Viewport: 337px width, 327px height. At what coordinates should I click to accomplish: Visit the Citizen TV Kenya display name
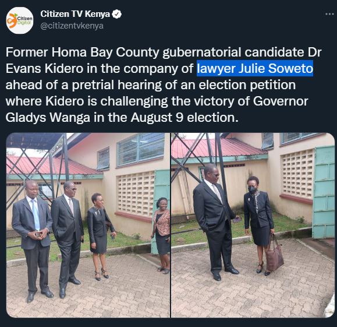coord(75,14)
